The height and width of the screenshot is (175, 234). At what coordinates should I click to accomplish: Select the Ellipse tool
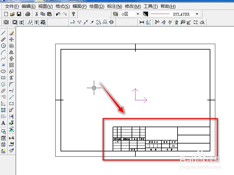[3, 71]
